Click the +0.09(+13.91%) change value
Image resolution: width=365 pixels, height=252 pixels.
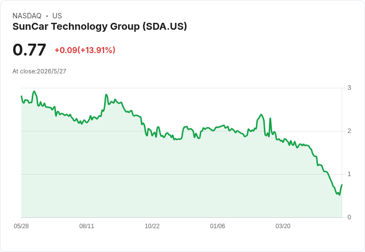click(x=85, y=50)
